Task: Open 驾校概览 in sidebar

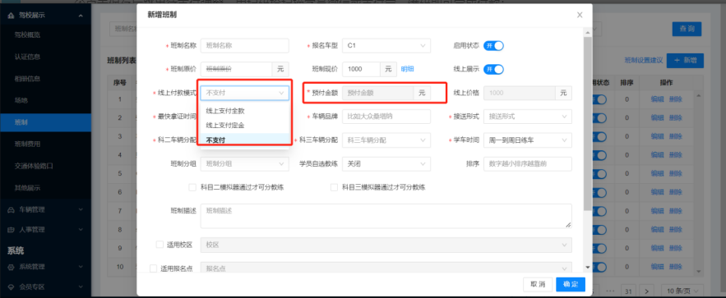Action: [26, 34]
